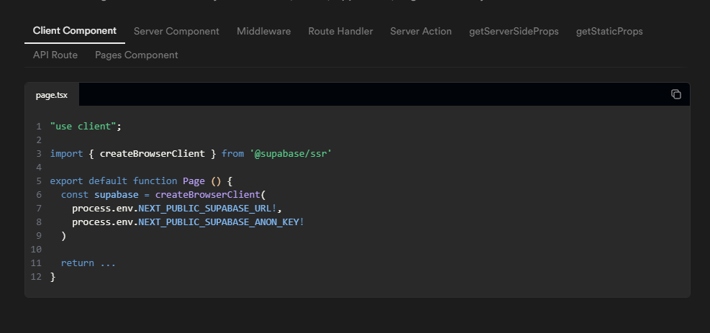Switch to the Server Component tab

[176, 31]
